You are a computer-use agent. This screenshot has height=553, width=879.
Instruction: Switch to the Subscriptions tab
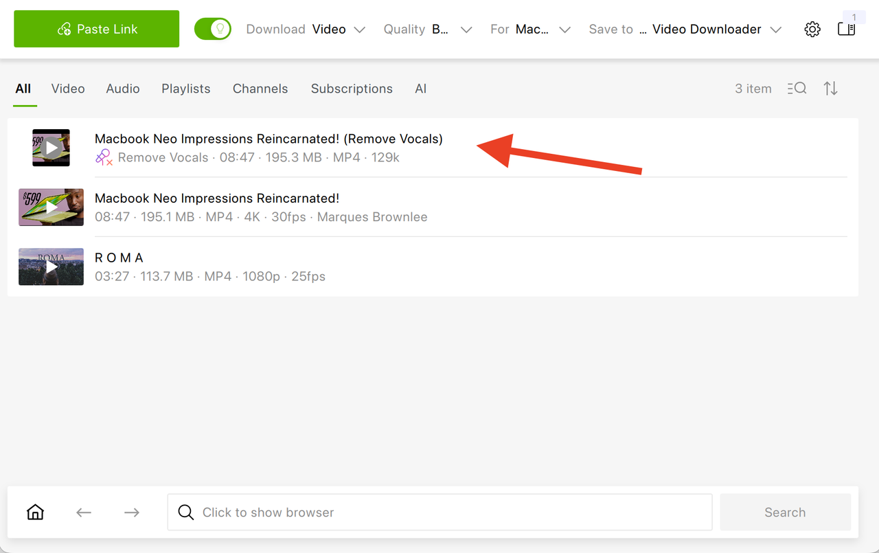pos(352,89)
